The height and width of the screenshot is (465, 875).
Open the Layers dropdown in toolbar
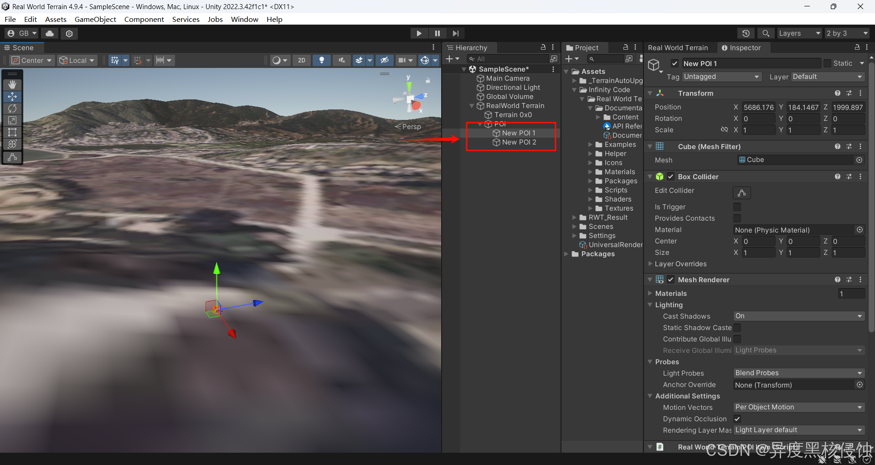point(799,33)
